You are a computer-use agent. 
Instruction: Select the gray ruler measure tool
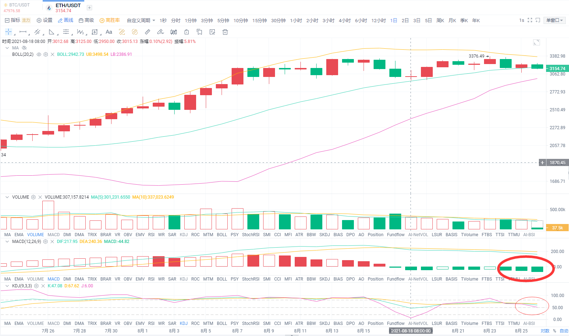pyautogui.click(x=148, y=32)
